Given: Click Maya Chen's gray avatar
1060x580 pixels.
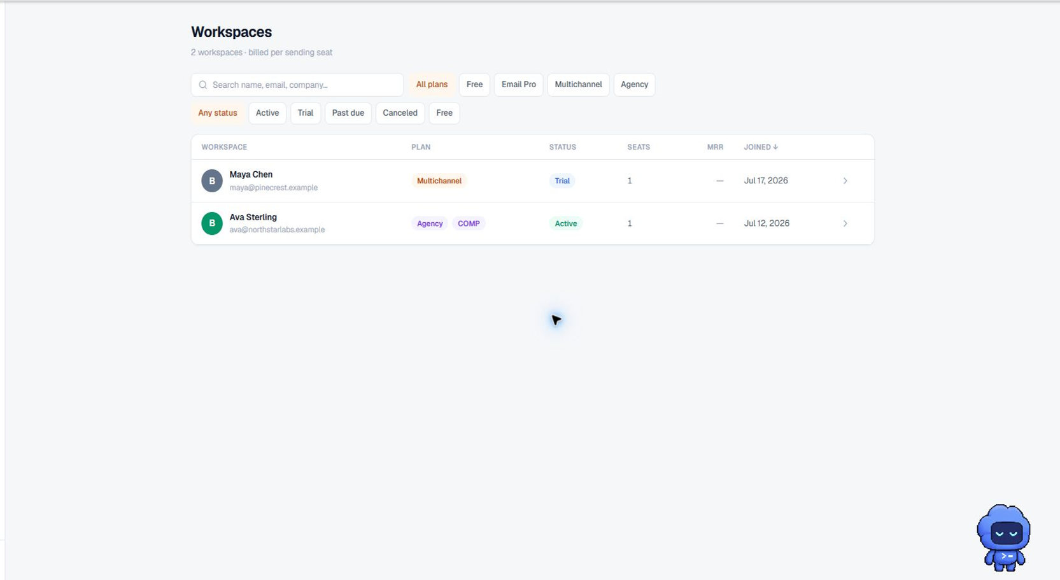Looking at the screenshot, I should 212,181.
